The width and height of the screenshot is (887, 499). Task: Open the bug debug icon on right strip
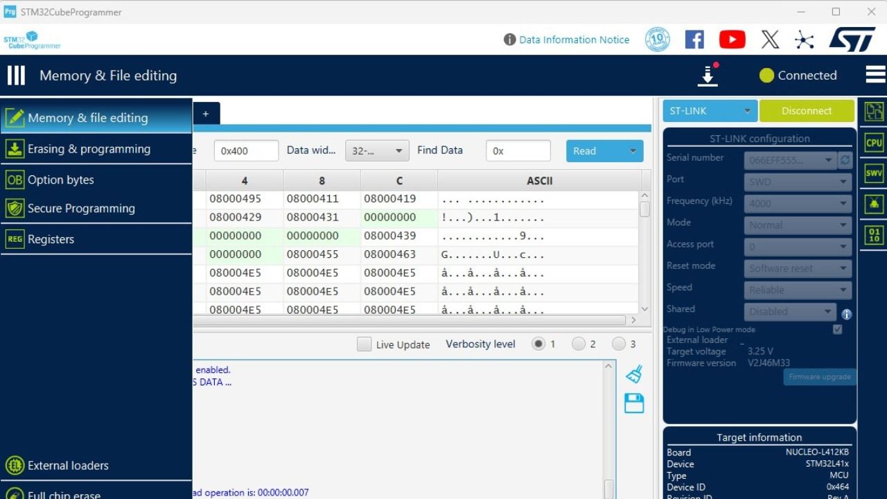coord(874,204)
